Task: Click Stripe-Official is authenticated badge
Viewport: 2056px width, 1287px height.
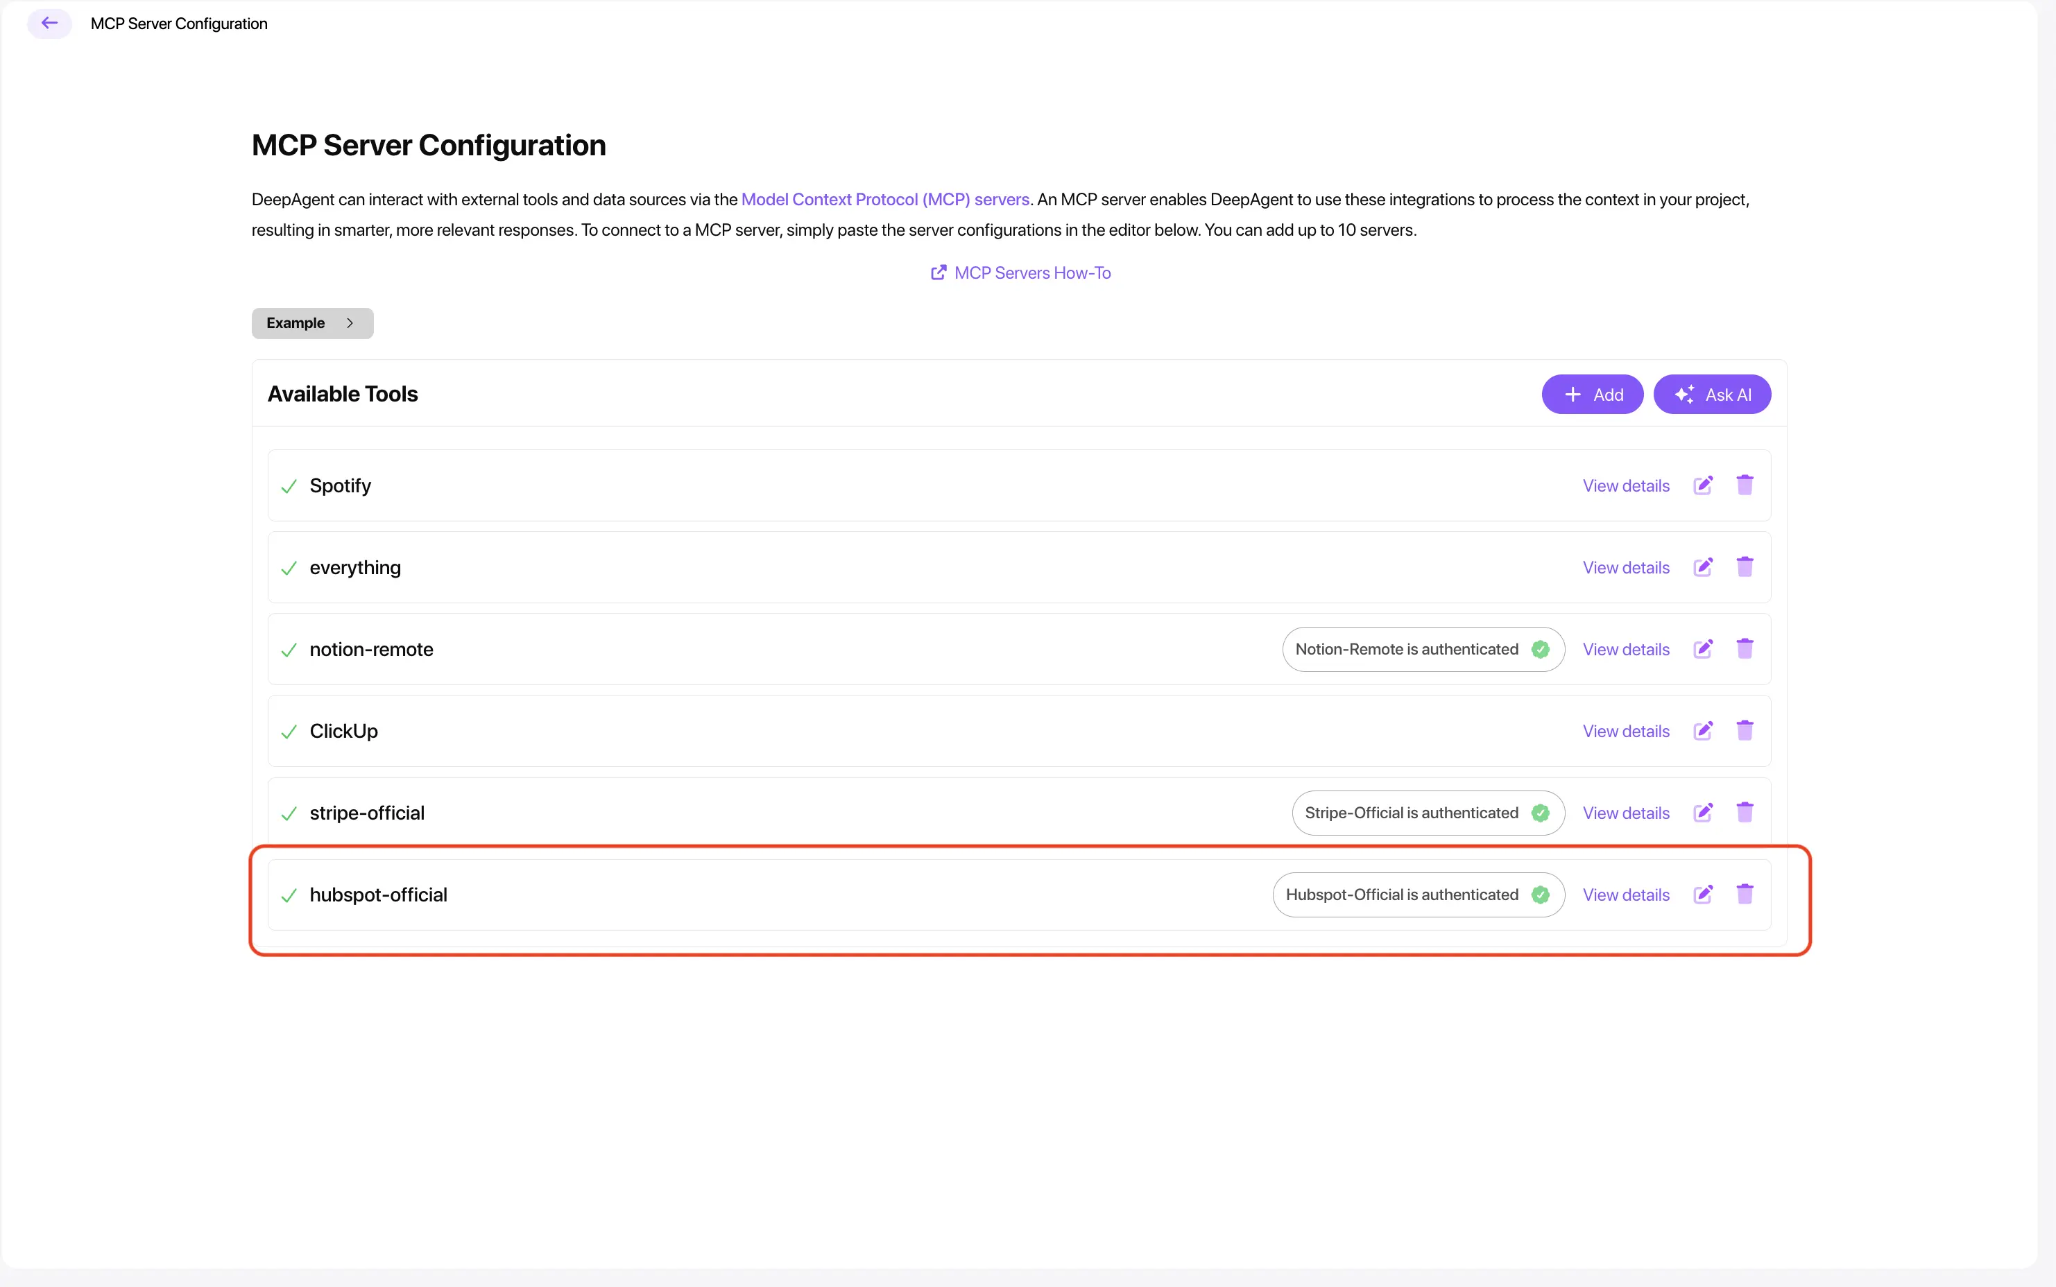Action: click(1427, 813)
